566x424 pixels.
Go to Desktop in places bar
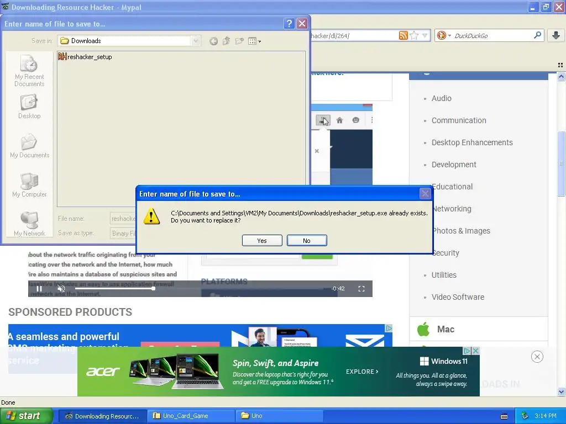(x=29, y=107)
